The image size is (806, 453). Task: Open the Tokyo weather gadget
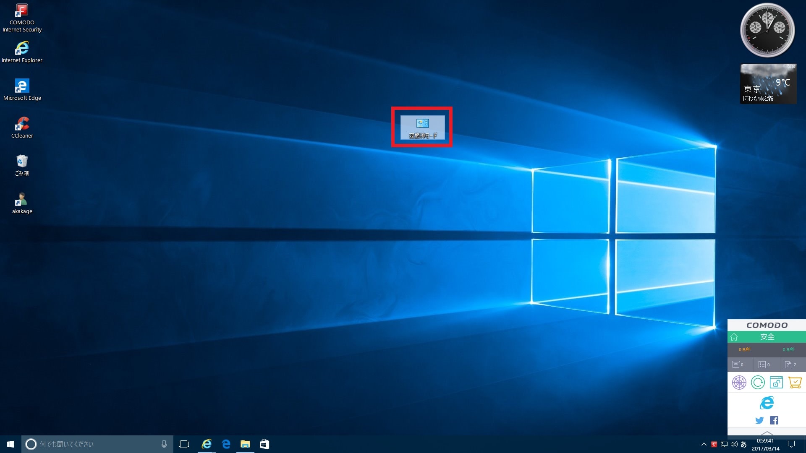click(x=768, y=84)
